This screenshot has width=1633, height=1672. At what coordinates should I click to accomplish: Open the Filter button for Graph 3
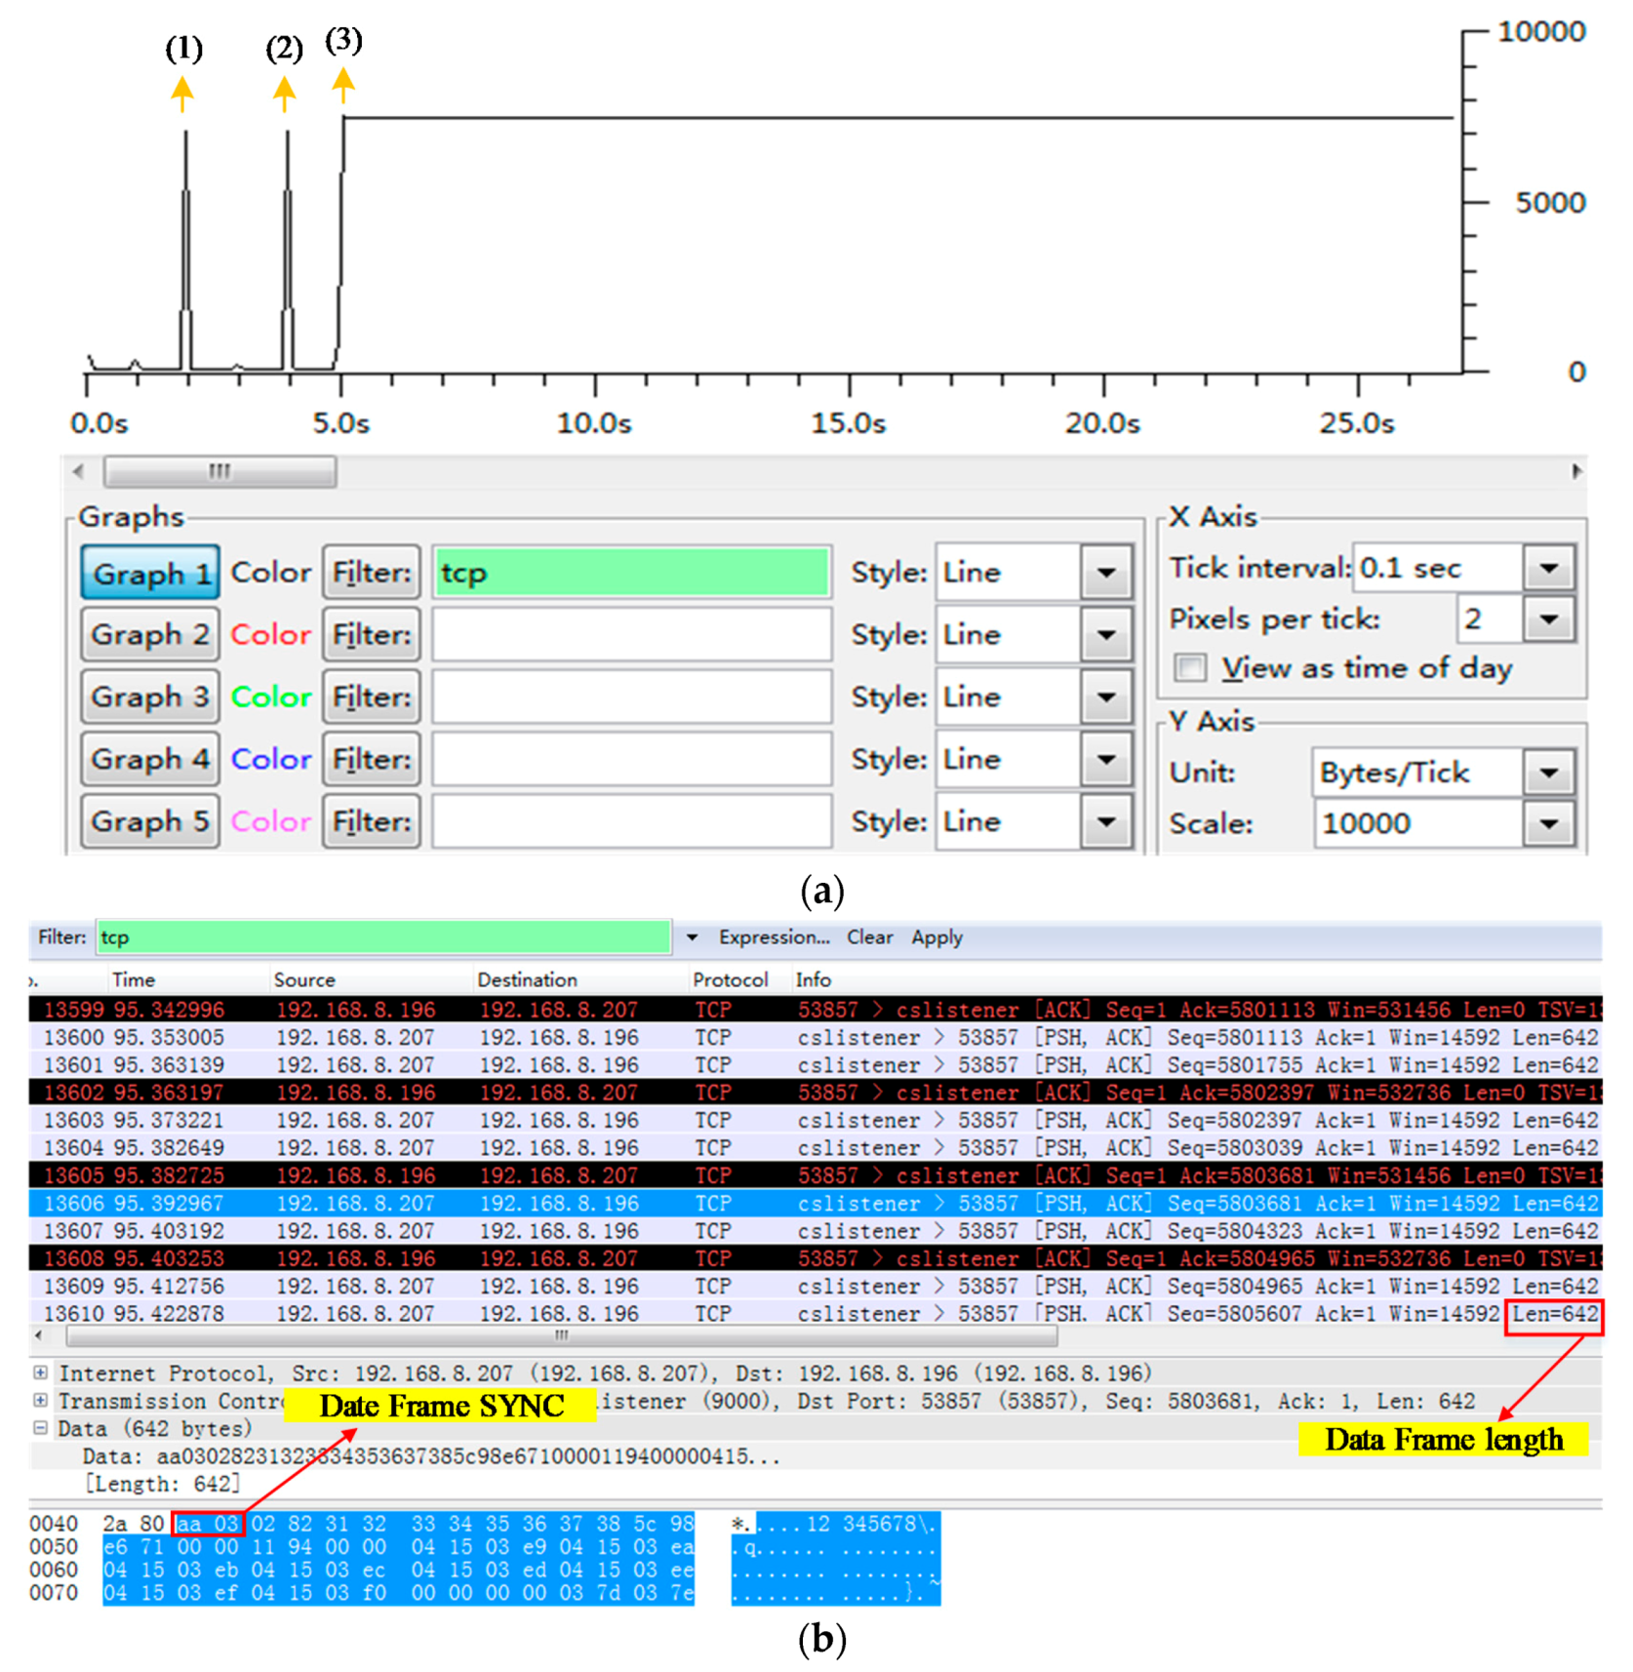(372, 697)
